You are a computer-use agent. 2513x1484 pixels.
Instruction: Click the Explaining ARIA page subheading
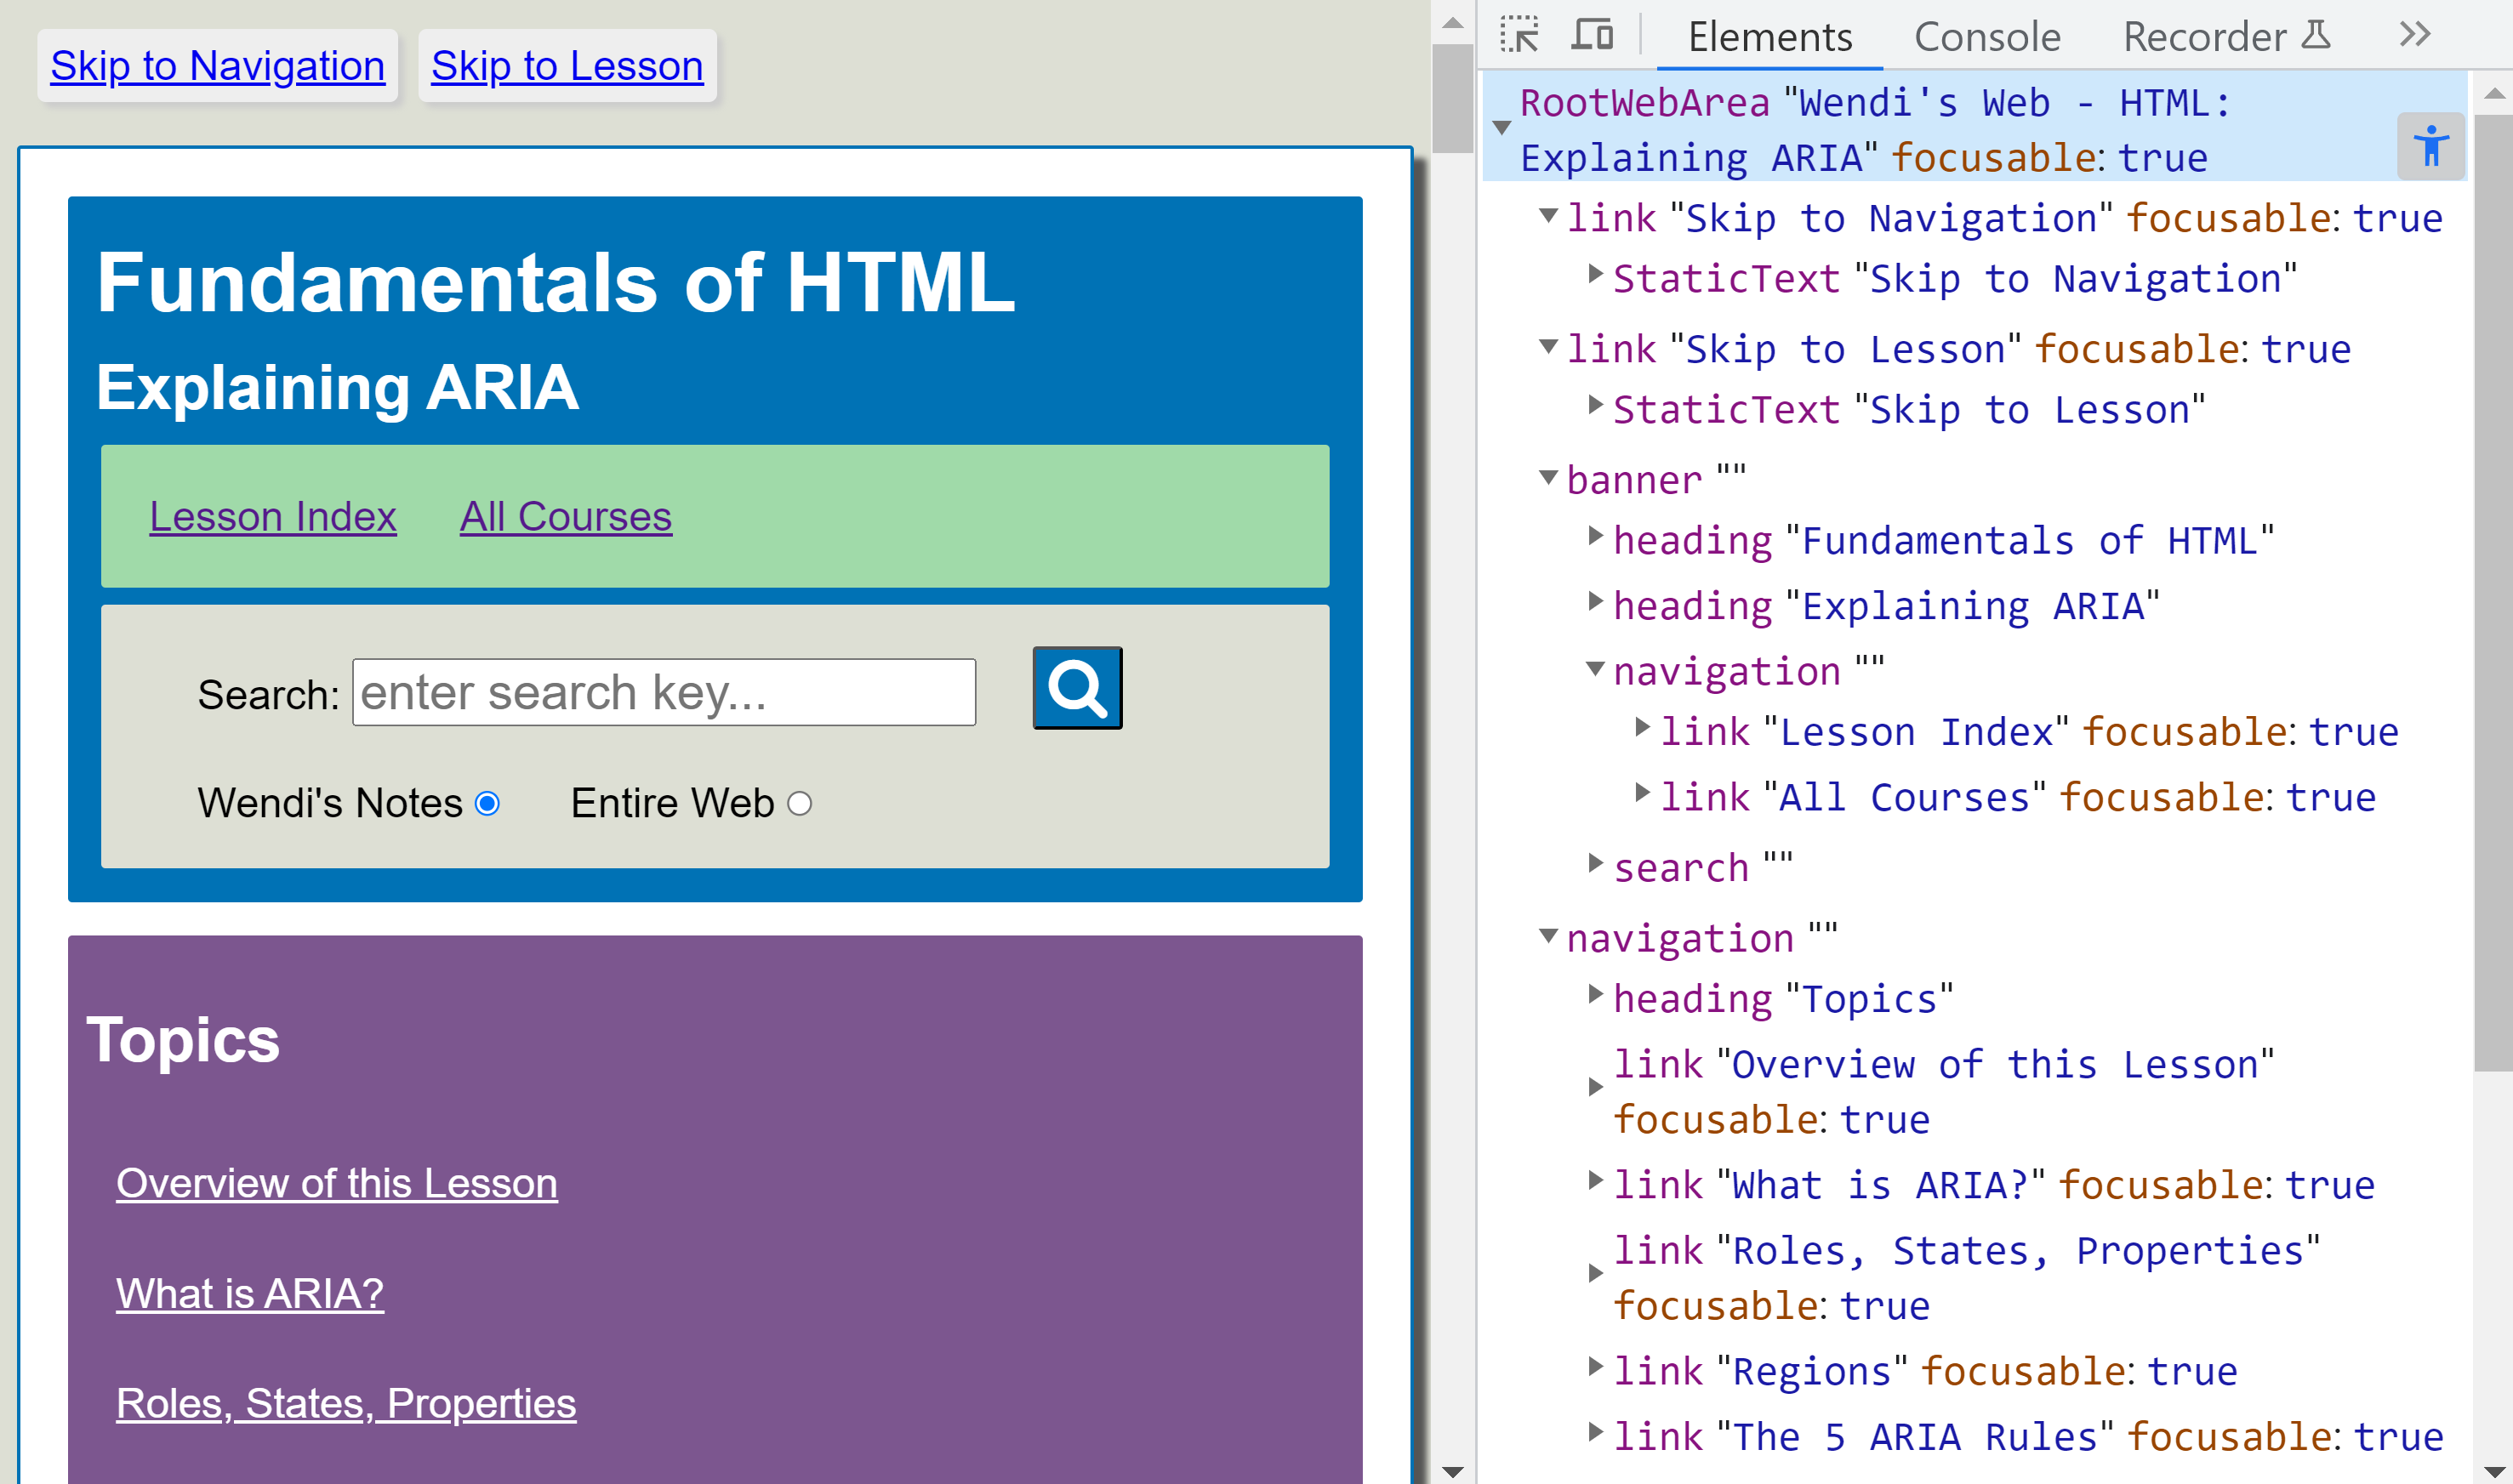[337, 387]
